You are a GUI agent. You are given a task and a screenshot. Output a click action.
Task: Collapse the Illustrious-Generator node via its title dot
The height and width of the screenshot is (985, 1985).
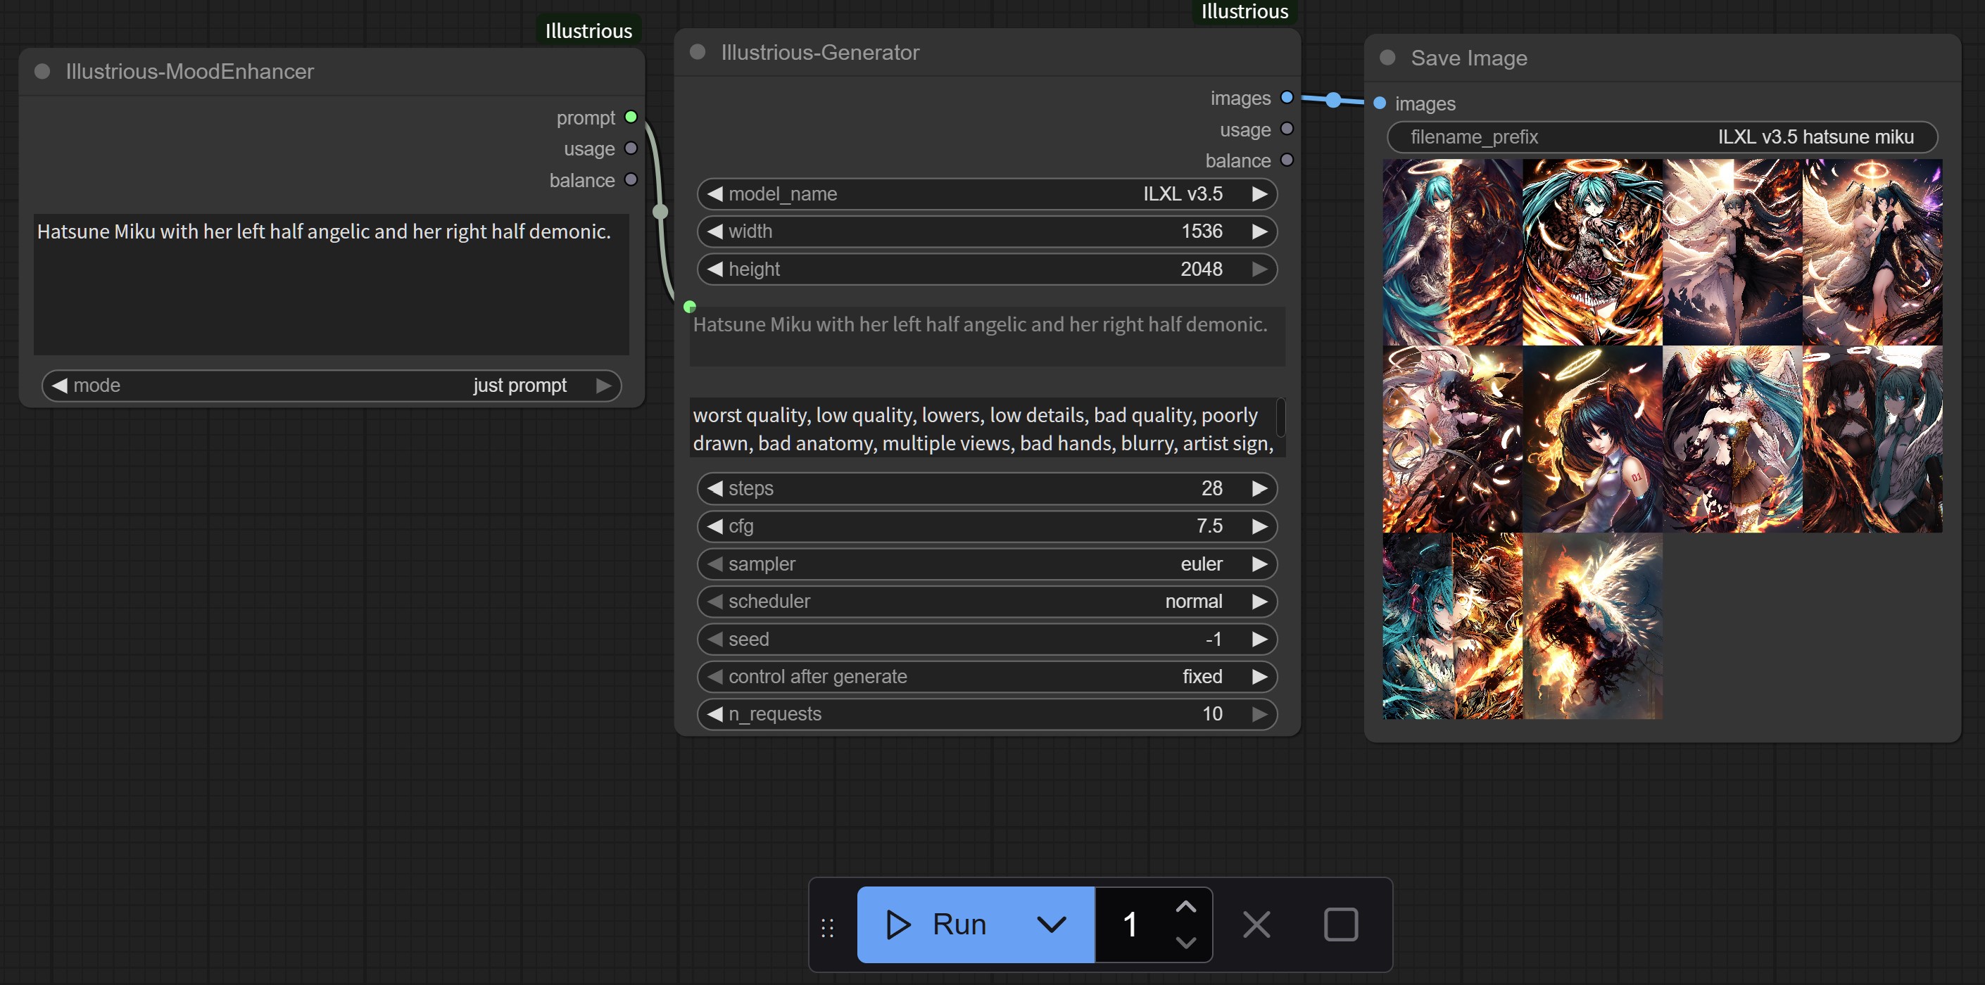pyautogui.click(x=698, y=51)
